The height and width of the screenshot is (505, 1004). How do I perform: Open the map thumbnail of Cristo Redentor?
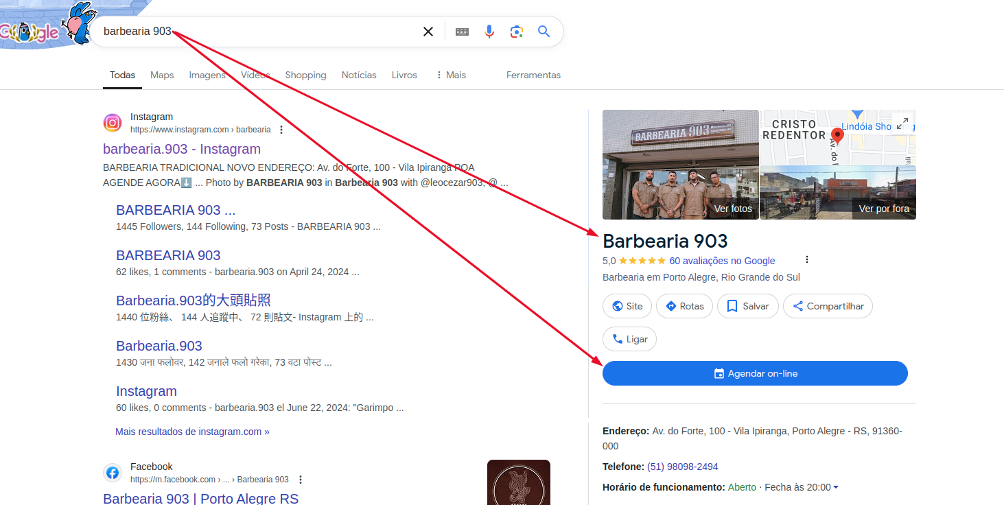pyautogui.click(x=838, y=137)
